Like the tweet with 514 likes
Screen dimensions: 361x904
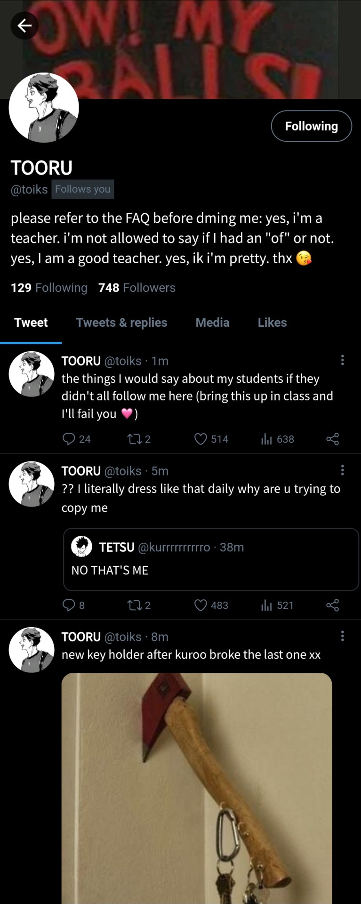point(201,439)
